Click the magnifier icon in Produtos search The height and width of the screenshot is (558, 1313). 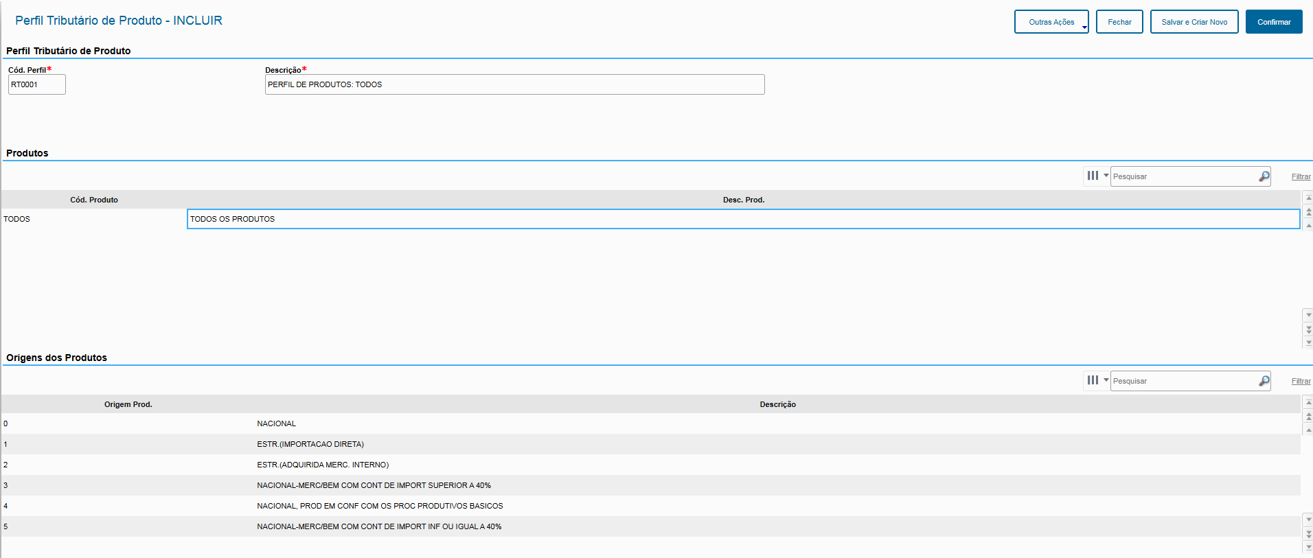pyautogui.click(x=1264, y=176)
